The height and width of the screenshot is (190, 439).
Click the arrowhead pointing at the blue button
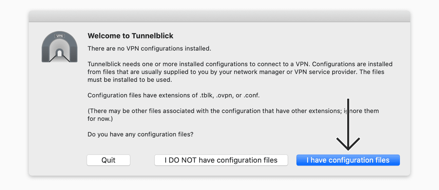348,144
